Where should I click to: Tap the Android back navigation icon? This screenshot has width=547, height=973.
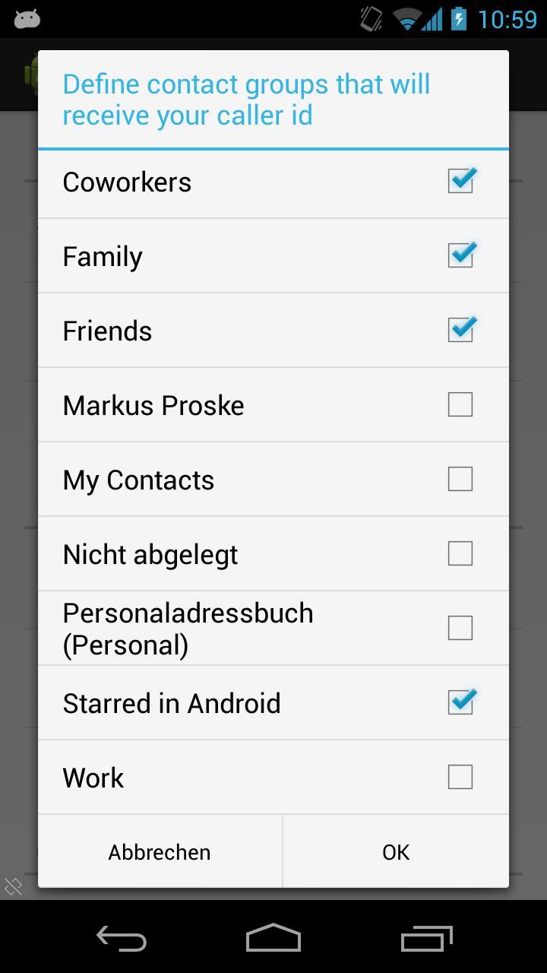click(122, 939)
